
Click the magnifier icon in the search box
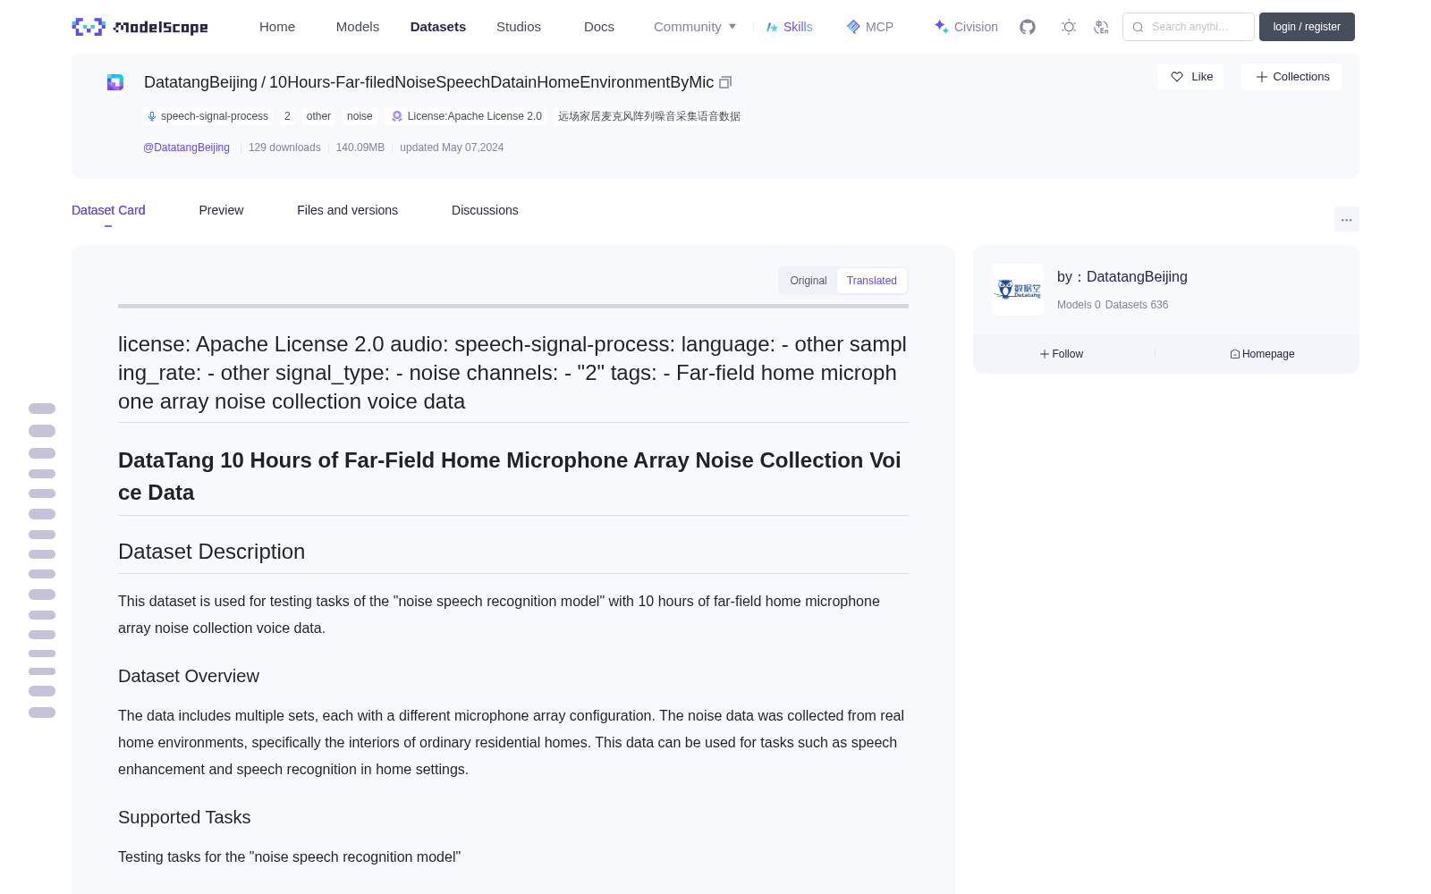[x=1138, y=27]
